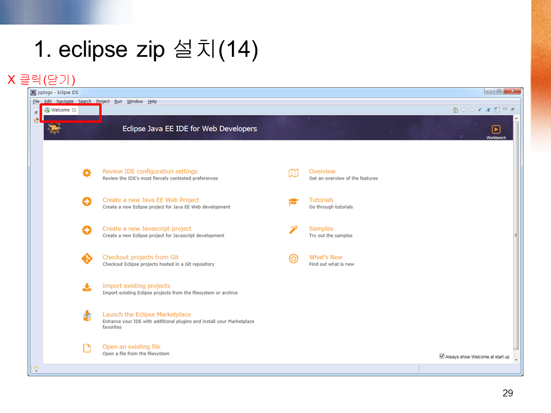The height and width of the screenshot is (413, 551).
Task: Open the Tutorials link
Action: [321, 200]
